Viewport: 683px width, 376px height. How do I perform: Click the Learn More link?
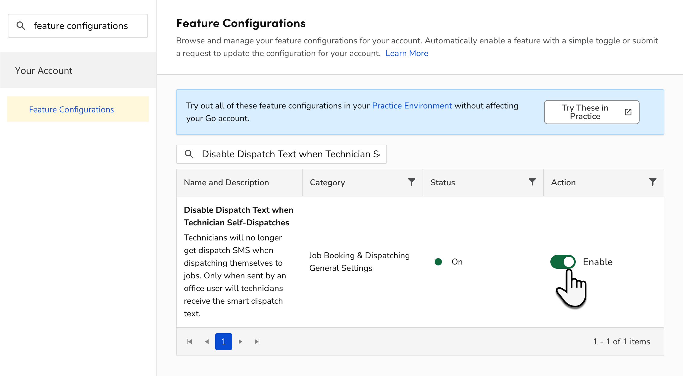[407, 53]
